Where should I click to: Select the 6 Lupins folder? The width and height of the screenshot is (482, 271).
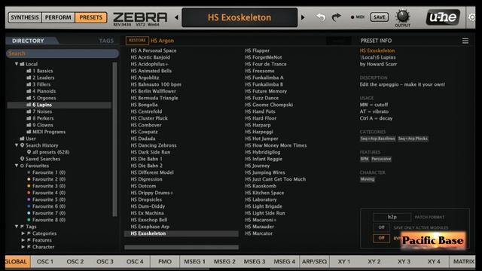click(x=59, y=105)
